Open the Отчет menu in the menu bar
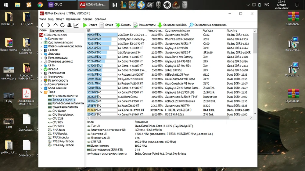This screenshot has width=305, height=171. (60, 19)
